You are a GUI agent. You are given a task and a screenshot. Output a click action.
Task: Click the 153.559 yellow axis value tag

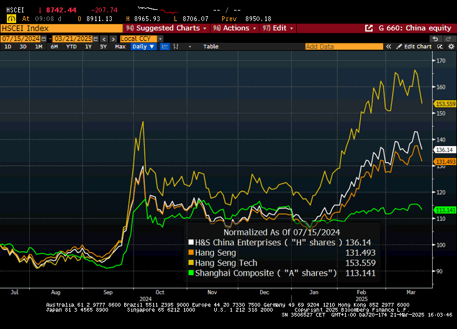(x=445, y=104)
